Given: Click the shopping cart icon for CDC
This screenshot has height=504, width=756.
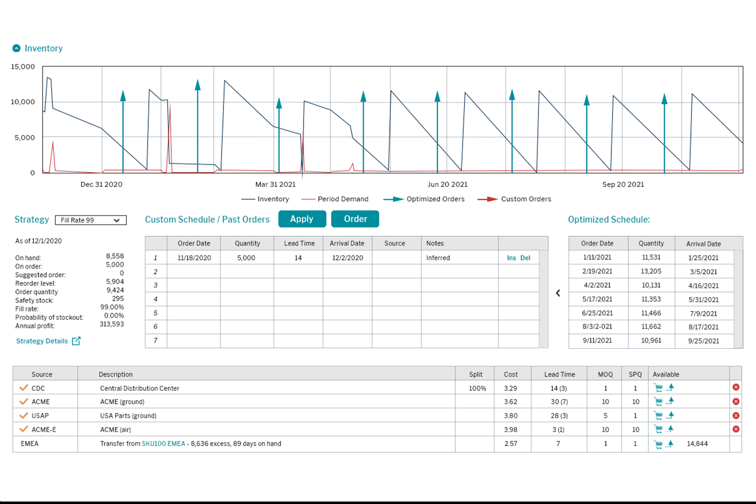Looking at the screenshot, I should (x=658, y=388).
